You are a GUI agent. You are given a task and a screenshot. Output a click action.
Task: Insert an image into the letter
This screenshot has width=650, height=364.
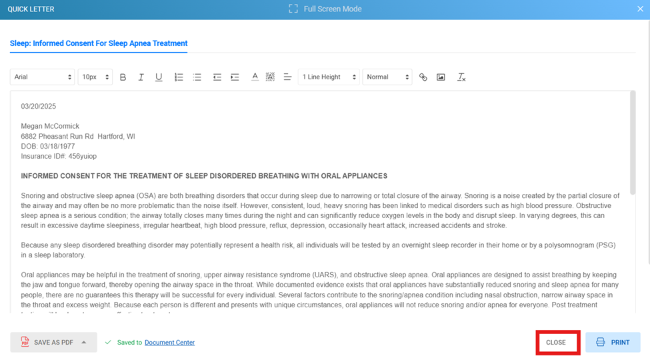441,77
